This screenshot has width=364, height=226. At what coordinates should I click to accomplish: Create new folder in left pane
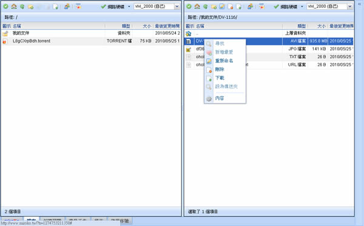pos(30,7)
